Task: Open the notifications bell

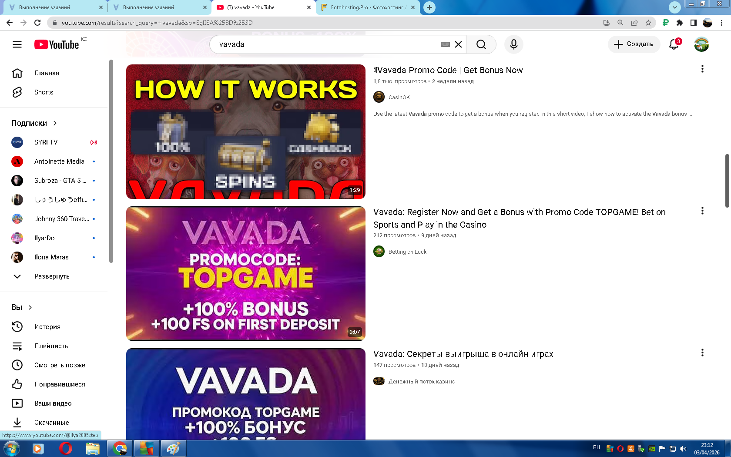Action: click(x=674, y=44)
